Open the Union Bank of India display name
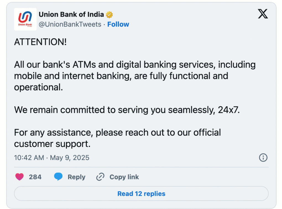The width and height of the screenshot is (282, 209). [71, 14]
